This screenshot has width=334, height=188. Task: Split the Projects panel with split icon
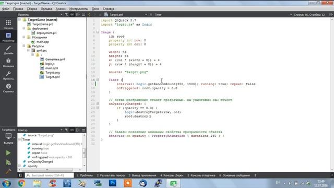pyautogui.click(x=78, y=15)
